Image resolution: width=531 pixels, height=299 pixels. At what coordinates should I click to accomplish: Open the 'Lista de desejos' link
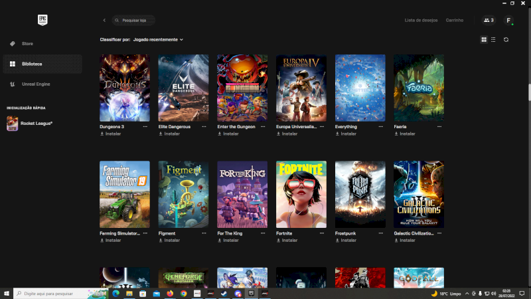pos(421,21)
